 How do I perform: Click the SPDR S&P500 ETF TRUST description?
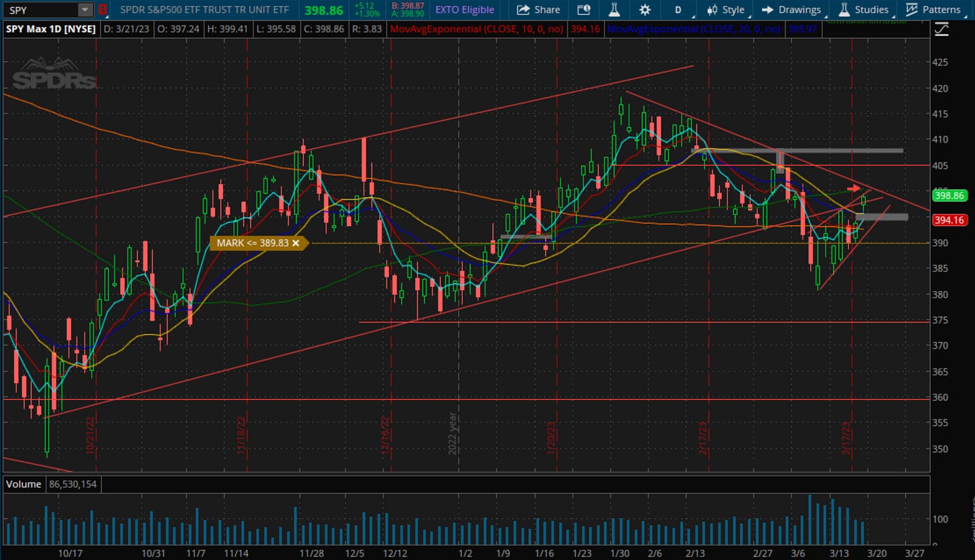(x=204, y=9)
